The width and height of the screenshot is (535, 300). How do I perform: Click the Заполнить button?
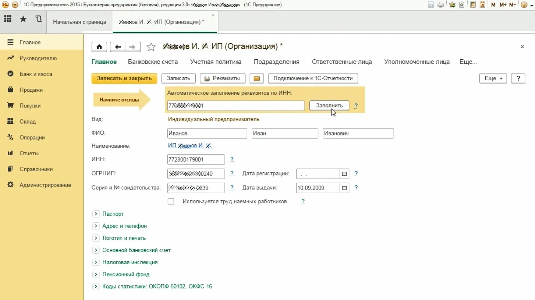[329, 106]
